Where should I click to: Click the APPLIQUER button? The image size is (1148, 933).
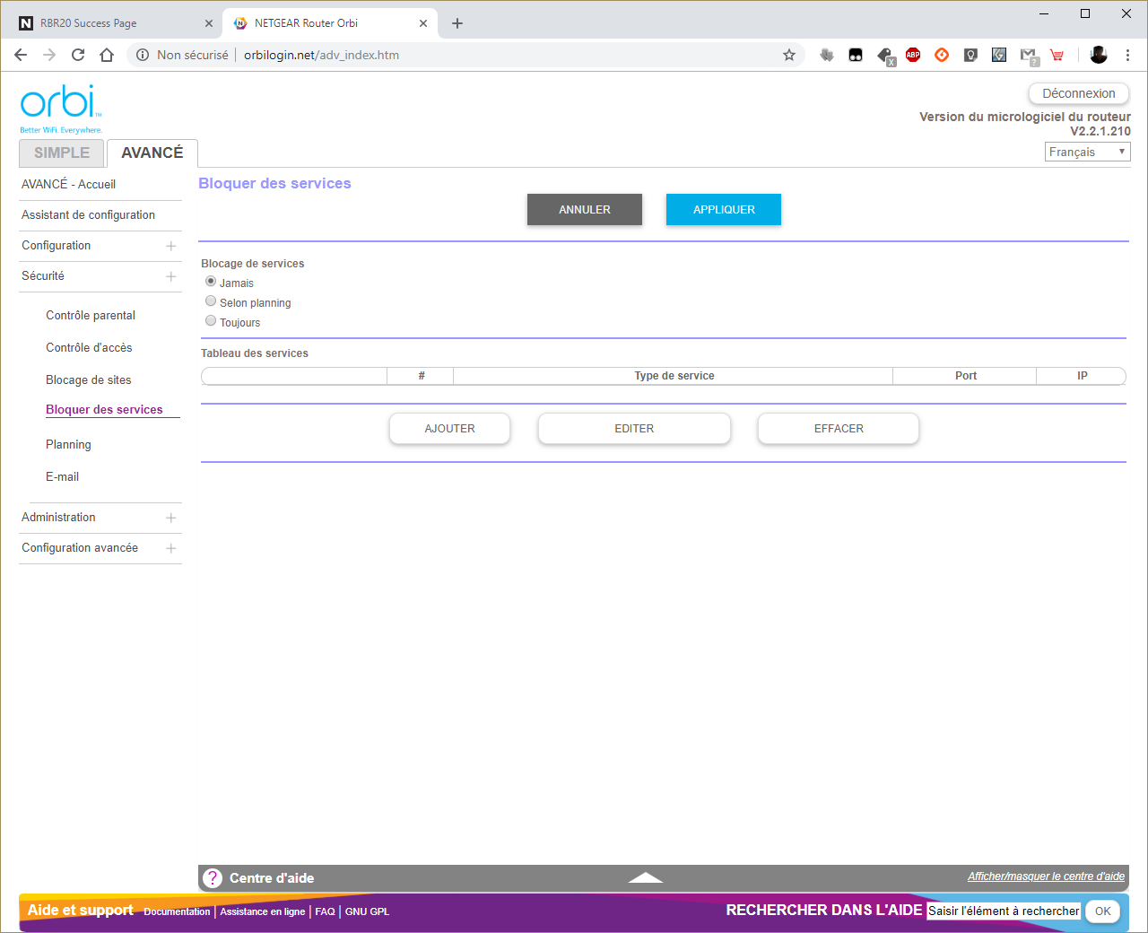tap(724, 209)
